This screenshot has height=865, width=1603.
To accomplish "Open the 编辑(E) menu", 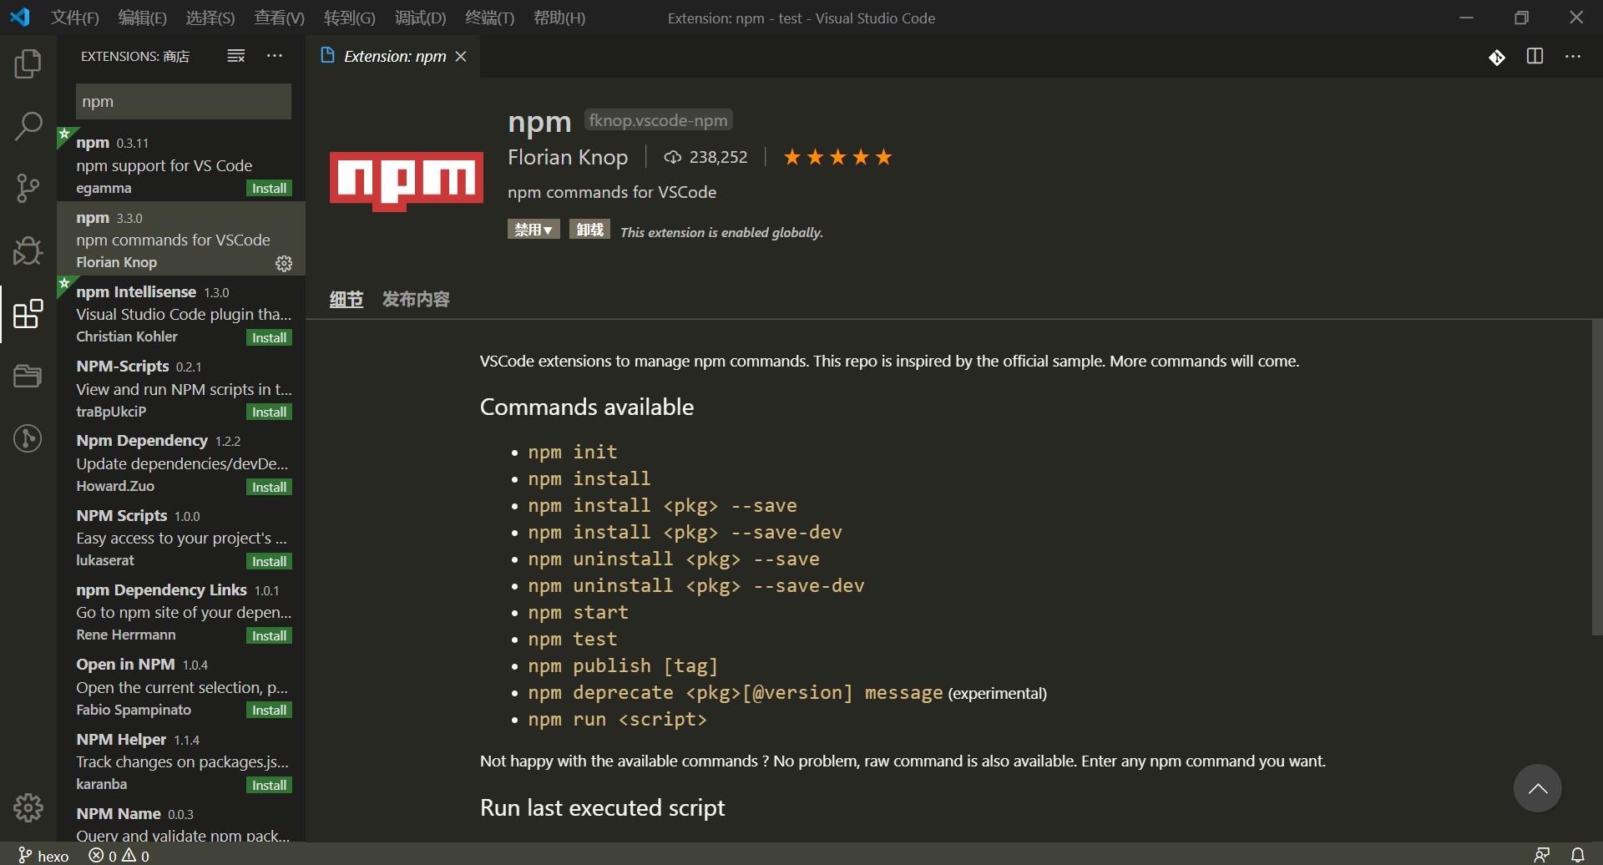I will (x=143, y=18).
